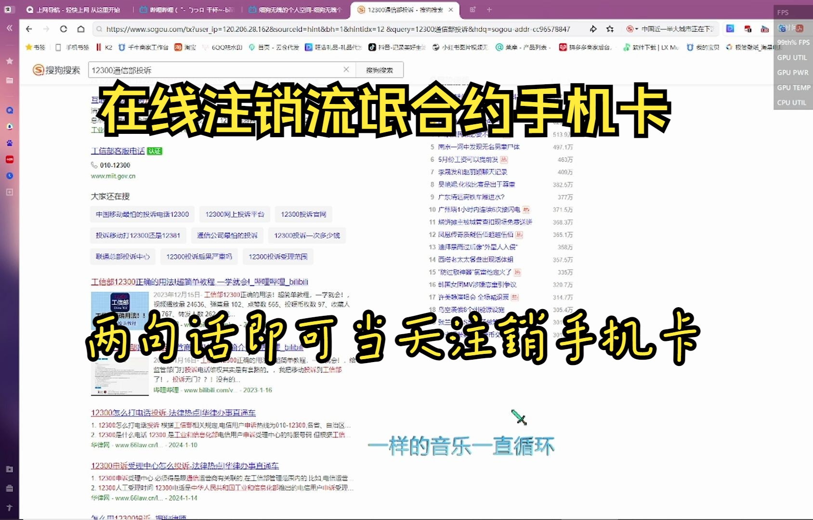This screenshot has width=813, height=520.
Task: Clear the Sogou search box with X
Action: 346,70
